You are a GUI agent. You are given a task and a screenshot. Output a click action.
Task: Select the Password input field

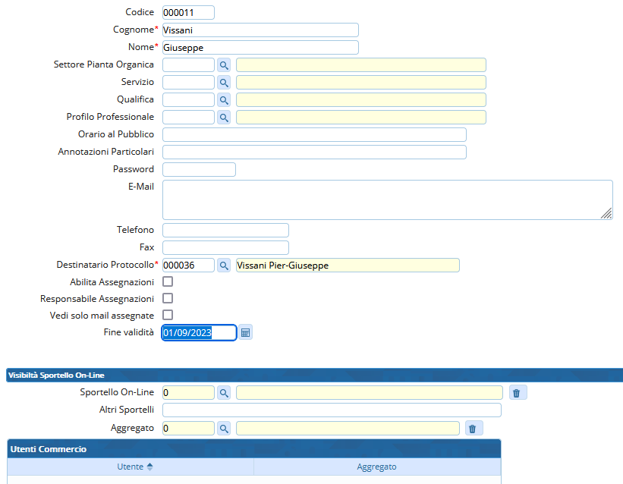pos(199,169)
